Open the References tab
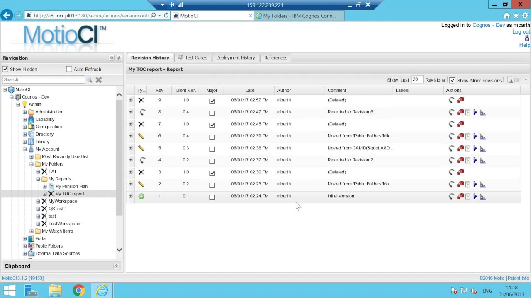 [275, 58]
